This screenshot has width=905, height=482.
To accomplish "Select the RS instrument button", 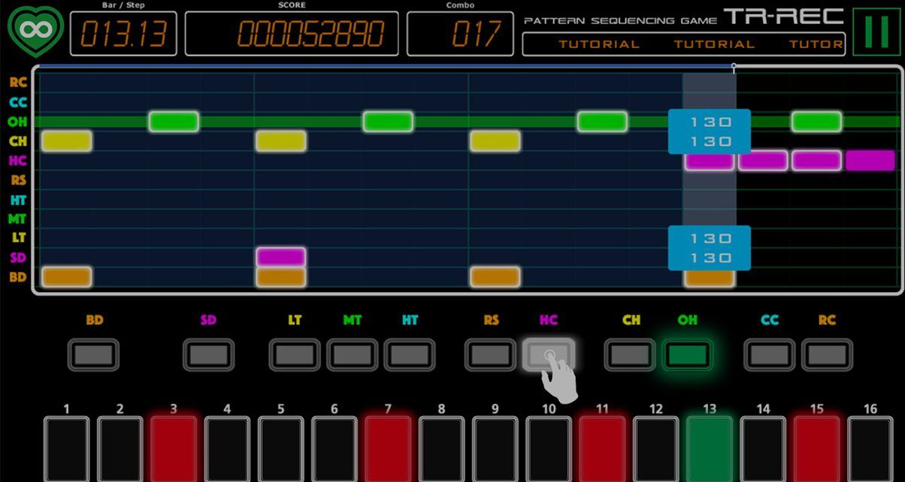I will pyautogui.click(x=491, y=354).
